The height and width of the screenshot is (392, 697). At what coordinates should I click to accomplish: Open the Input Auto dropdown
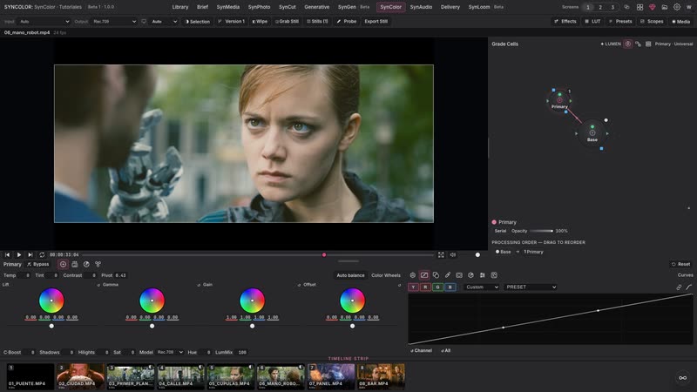pos(44,21)
